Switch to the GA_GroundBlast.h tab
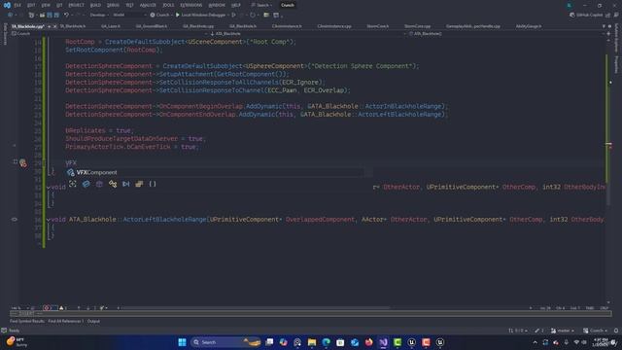Image resolution: width=622 pixels, height=350 pixels. pyautogui.click(x=152, y=26)
